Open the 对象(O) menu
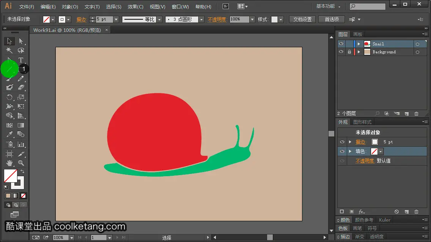Screen dimensions: 431x242 pos(70,6)
